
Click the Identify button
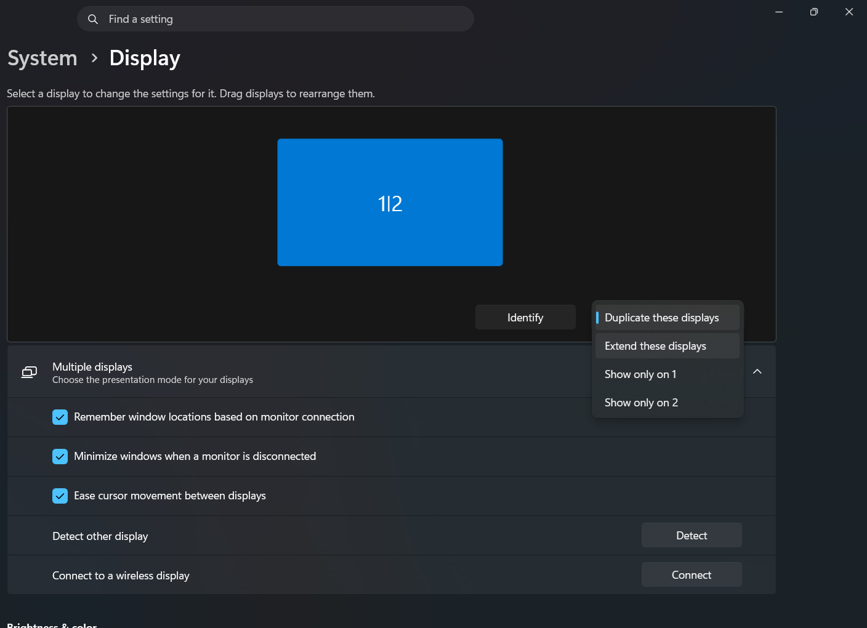[525, 317]
